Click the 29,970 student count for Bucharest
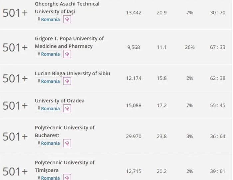 tap(134, 136)
